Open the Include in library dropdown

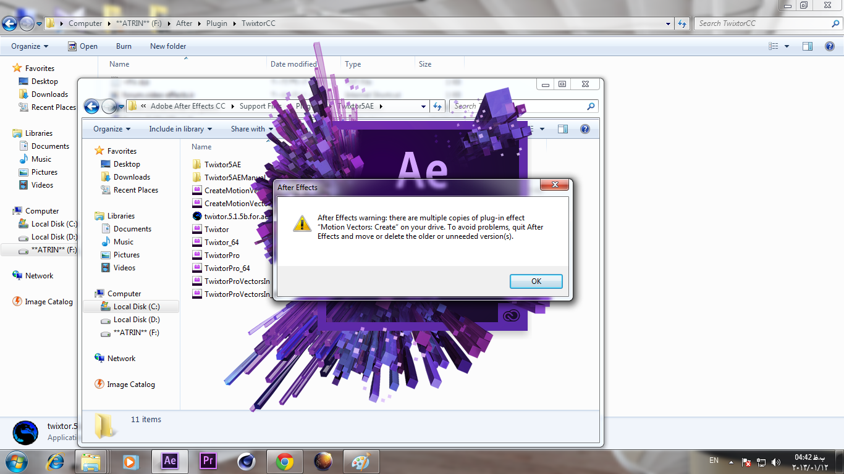(x=180, y=129)
